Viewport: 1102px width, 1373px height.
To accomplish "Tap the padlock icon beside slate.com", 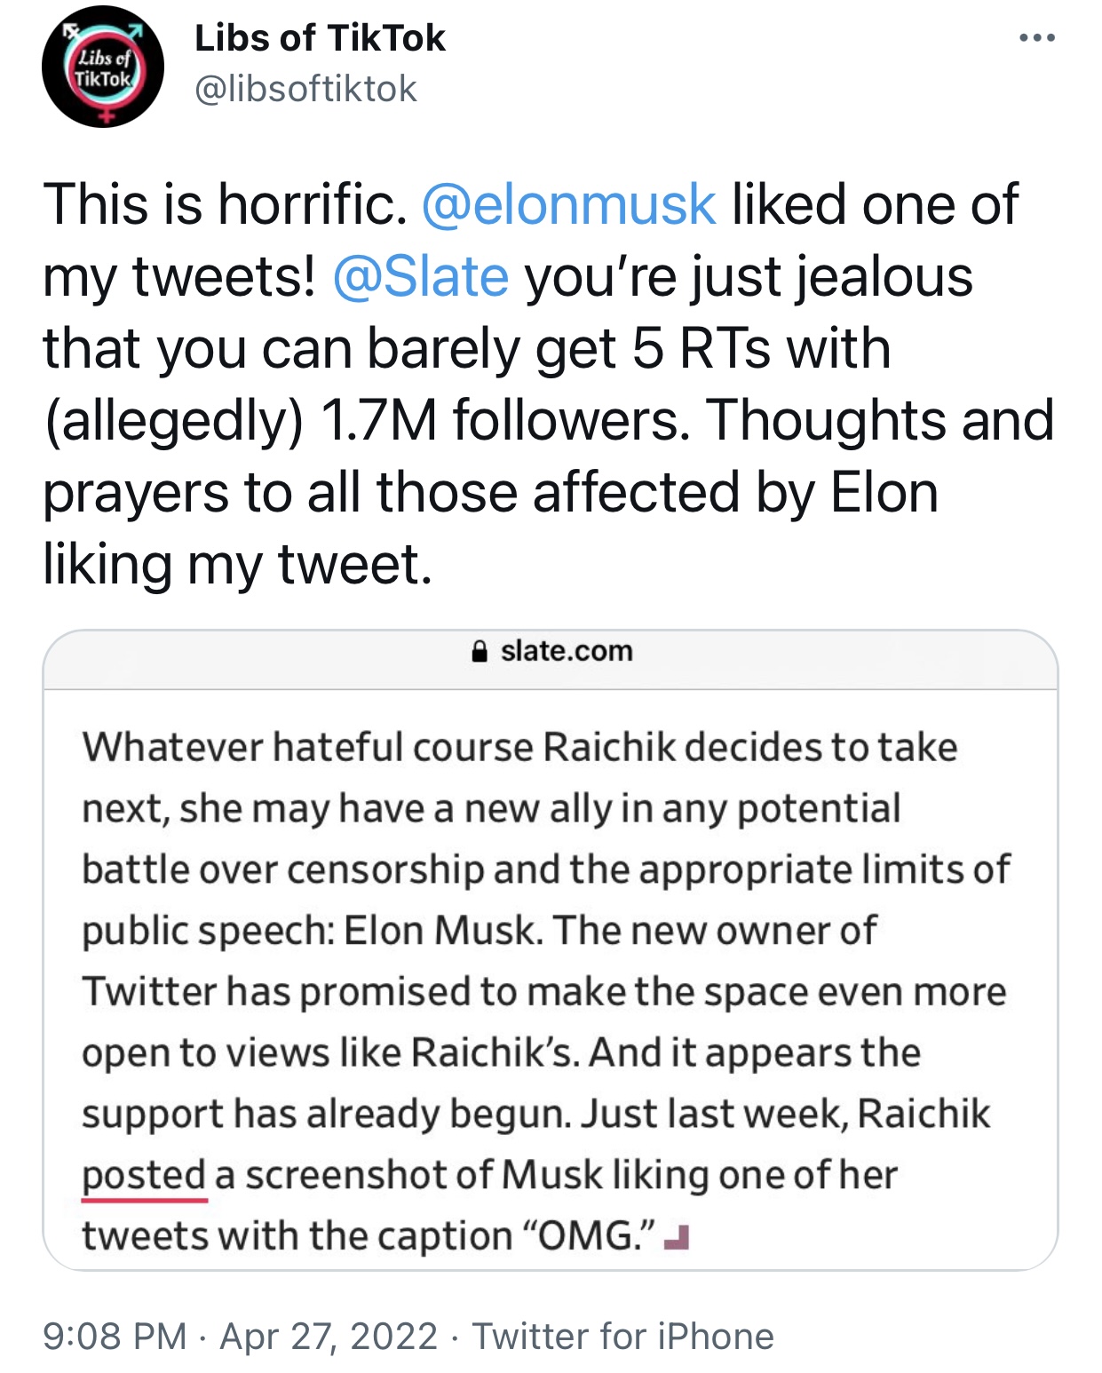I will click(x=480, y=651).
